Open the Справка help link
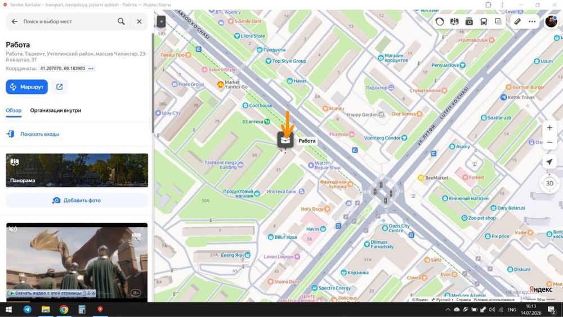The width and height of the screenshot is (563, 317). click(463, 300)
